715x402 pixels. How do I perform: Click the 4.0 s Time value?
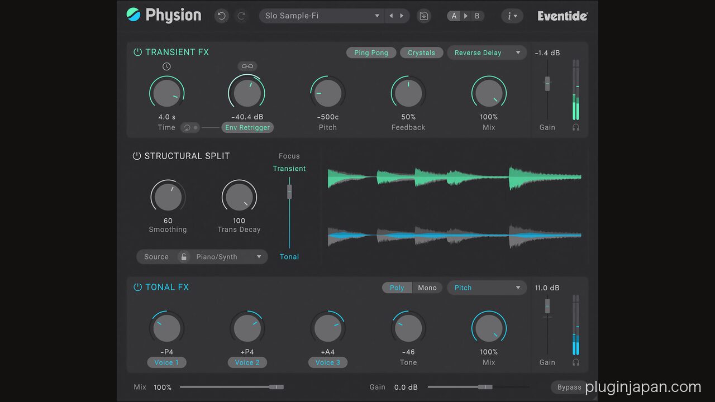(x=166, y=117)
